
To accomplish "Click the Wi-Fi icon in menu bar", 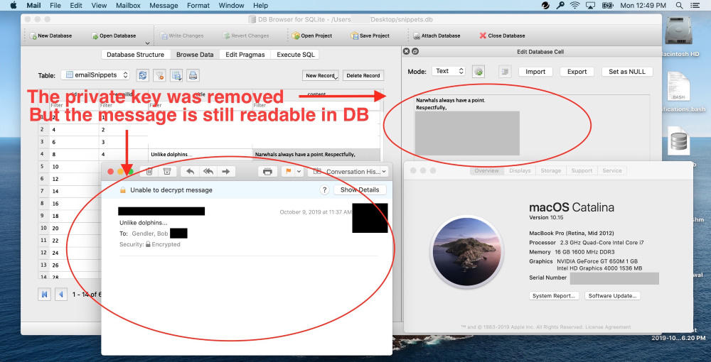I will (575, 6).
